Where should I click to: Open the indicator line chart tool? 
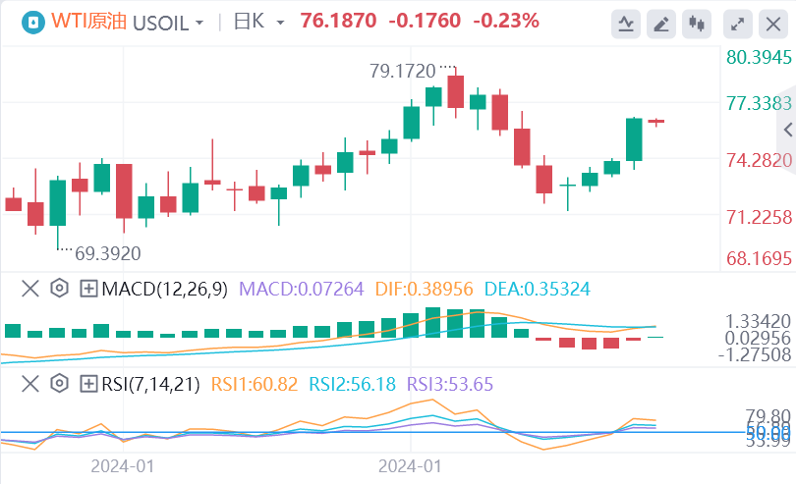coord(625,24)
